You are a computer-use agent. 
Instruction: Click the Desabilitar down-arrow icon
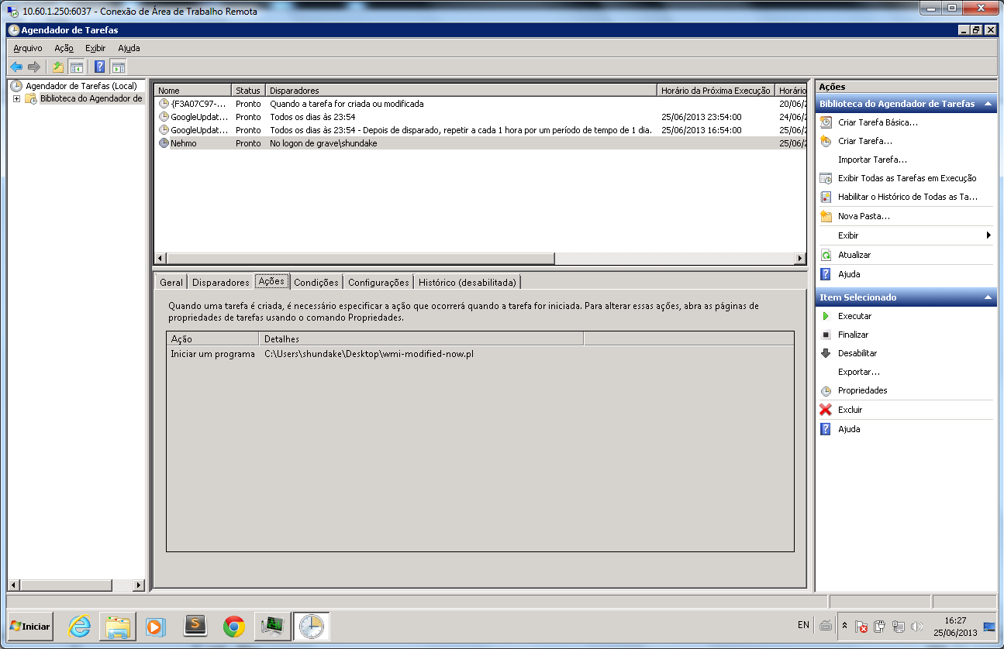click(826, 353)
